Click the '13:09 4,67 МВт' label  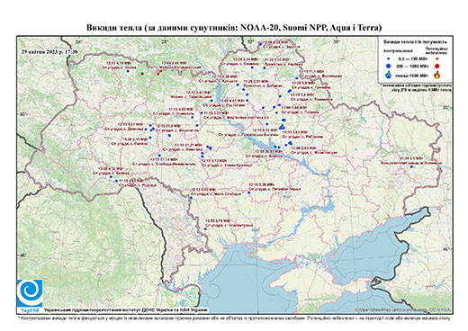232,101
